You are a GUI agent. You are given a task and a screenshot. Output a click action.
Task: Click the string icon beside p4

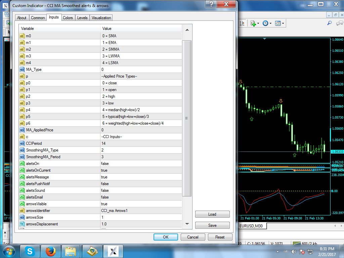coord(22,110)
